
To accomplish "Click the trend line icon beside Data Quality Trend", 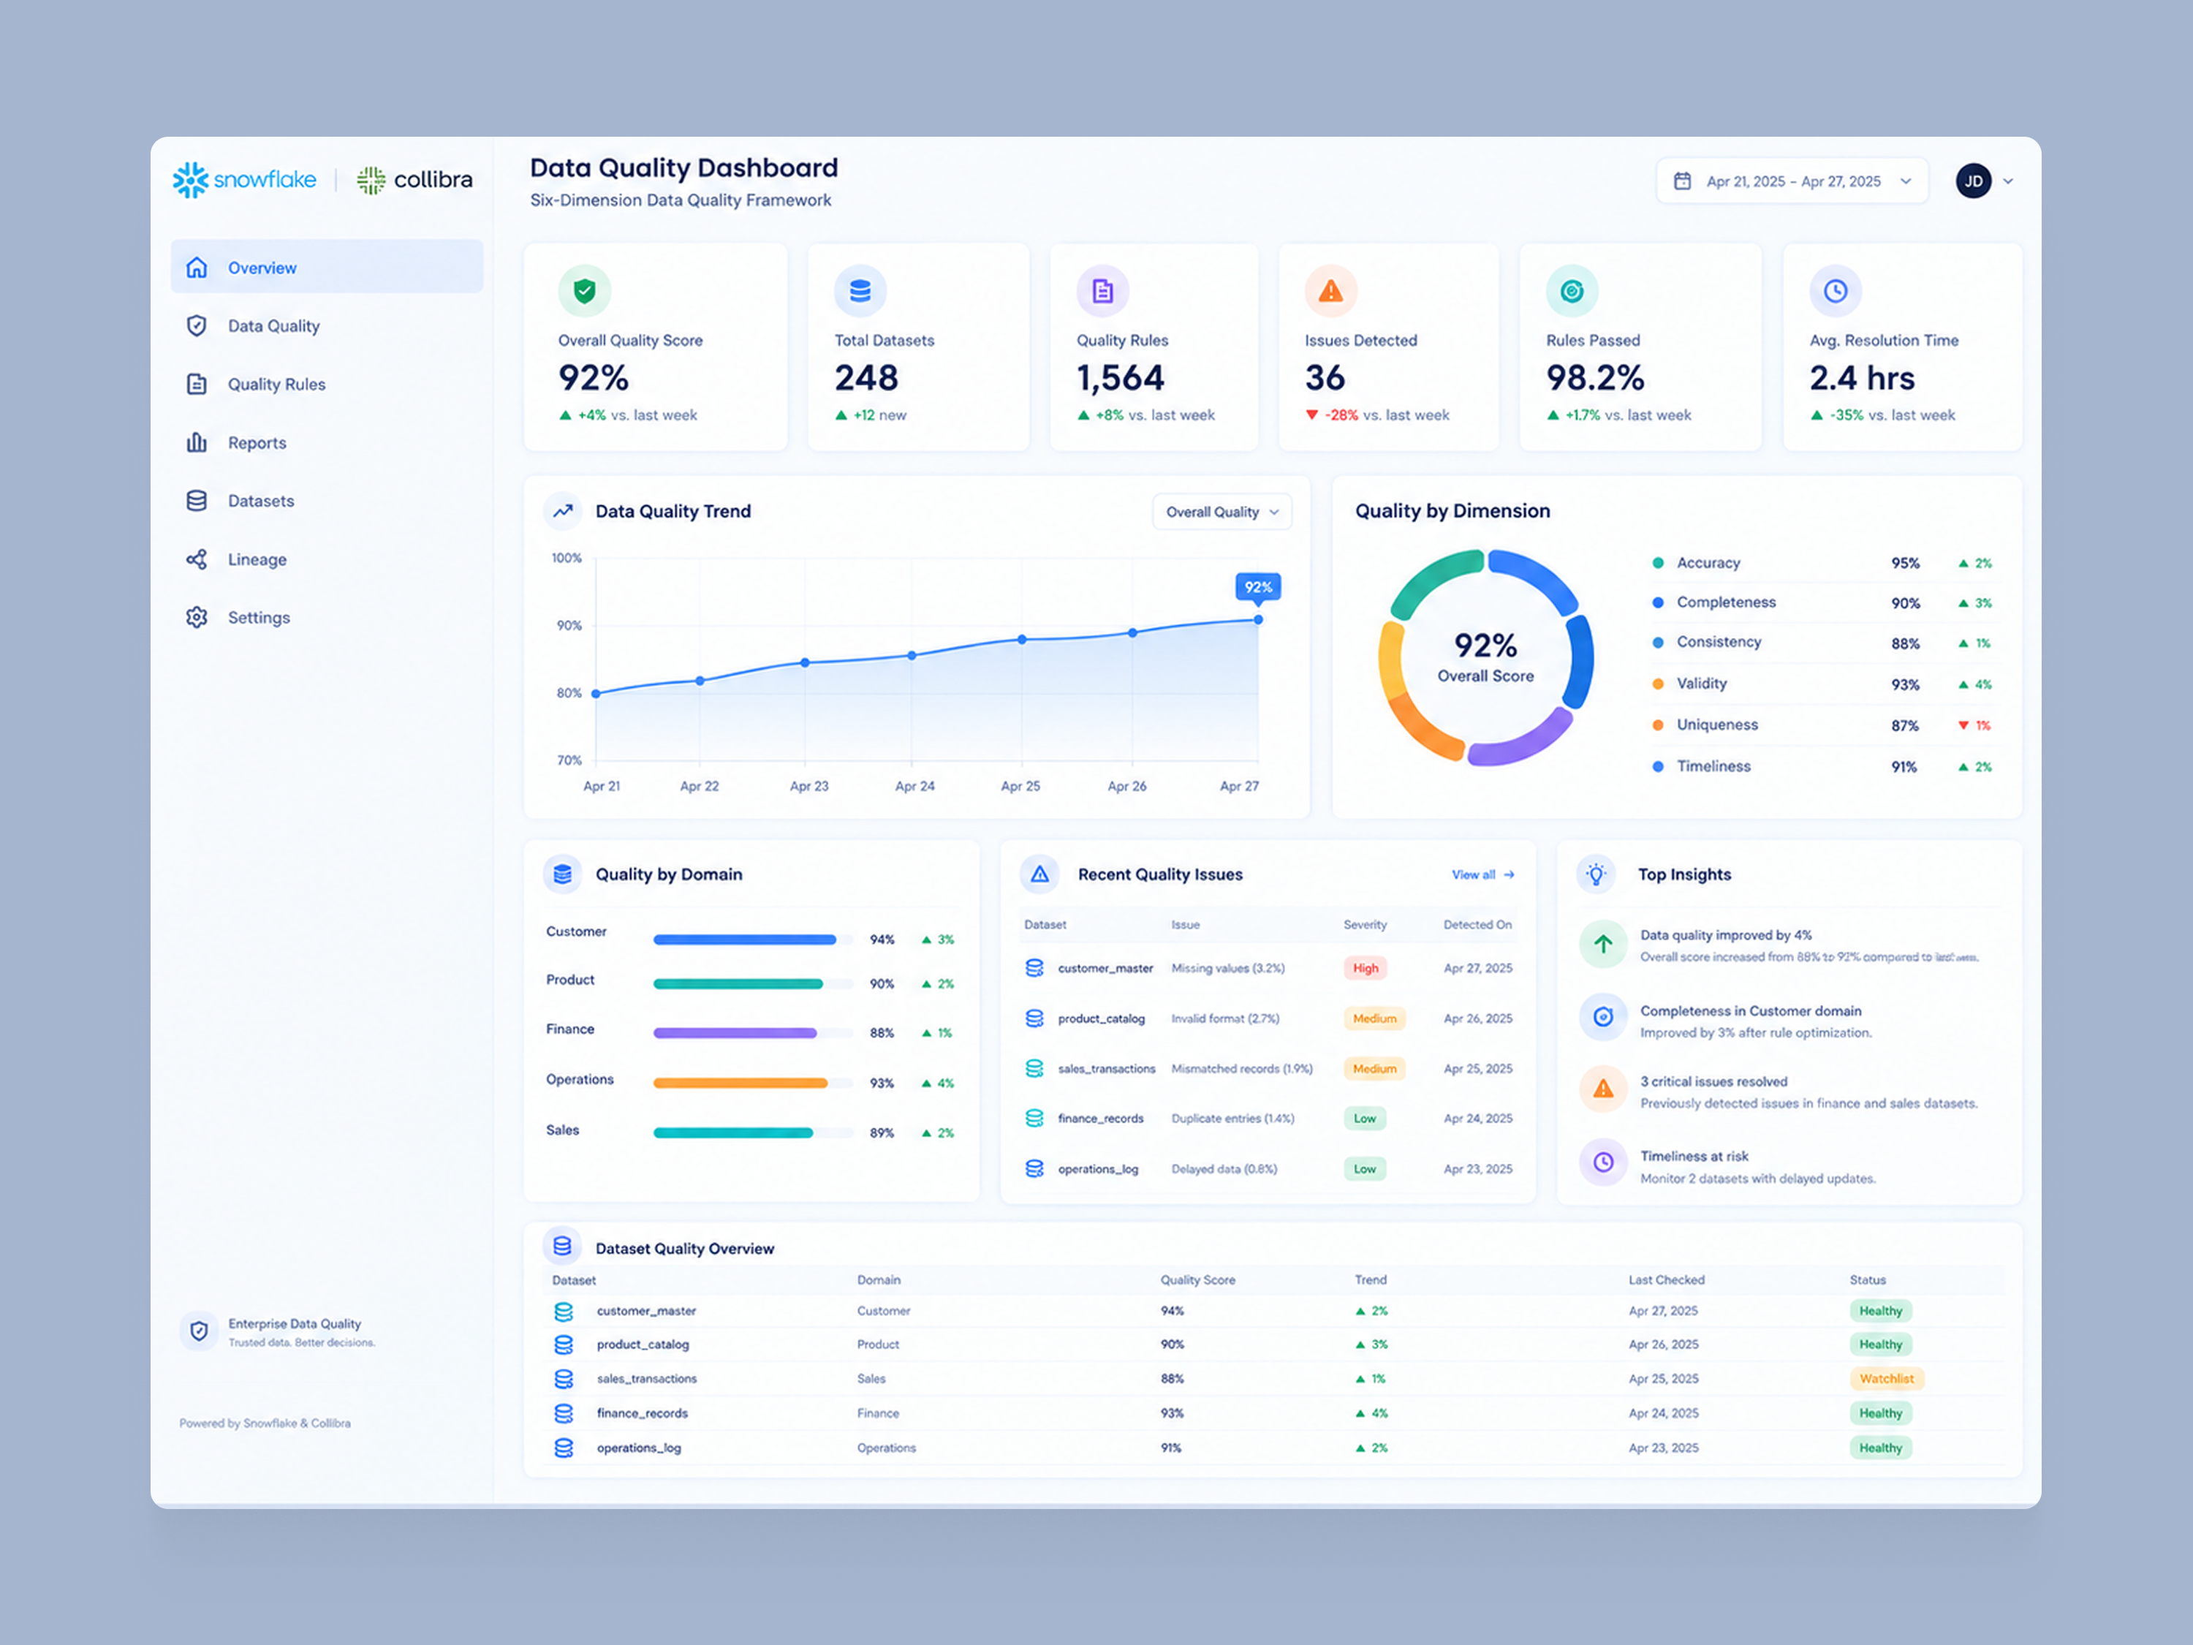I will coord(563,510).
